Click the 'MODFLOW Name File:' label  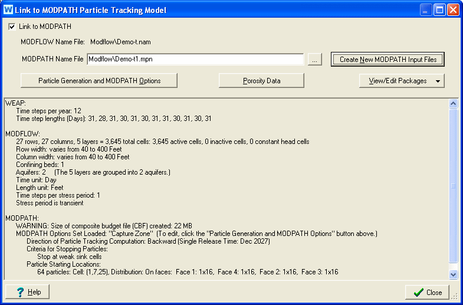[x=53, y=42]
